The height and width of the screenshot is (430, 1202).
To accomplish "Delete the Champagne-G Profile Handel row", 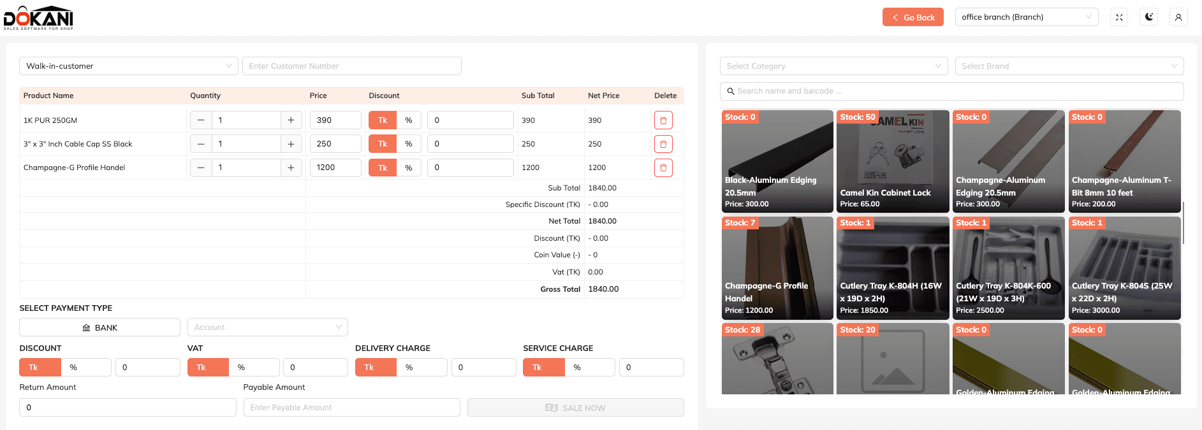I will click(x=663, y=168).
